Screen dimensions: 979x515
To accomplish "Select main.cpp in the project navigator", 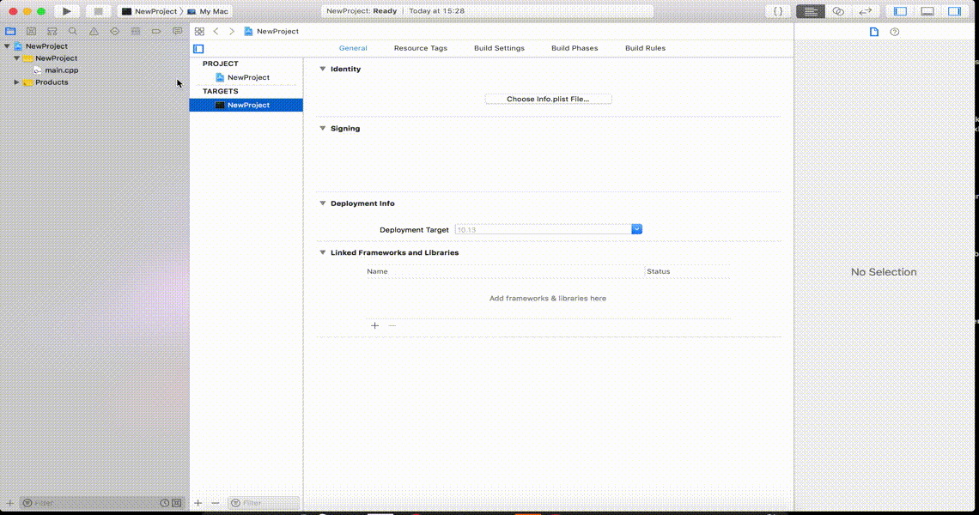I will click(x=61, y=70).
